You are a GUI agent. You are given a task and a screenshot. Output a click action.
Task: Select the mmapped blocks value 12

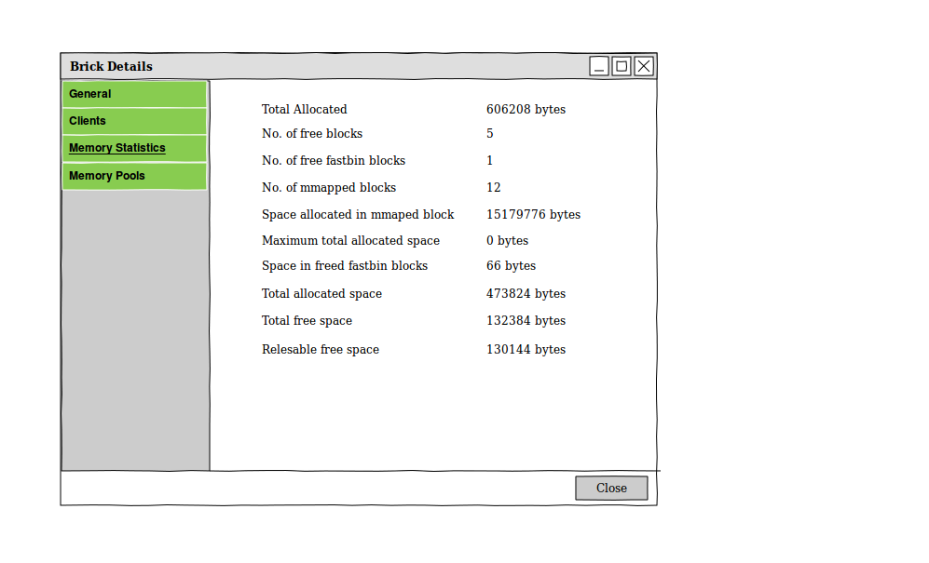(x=494, y=187)
